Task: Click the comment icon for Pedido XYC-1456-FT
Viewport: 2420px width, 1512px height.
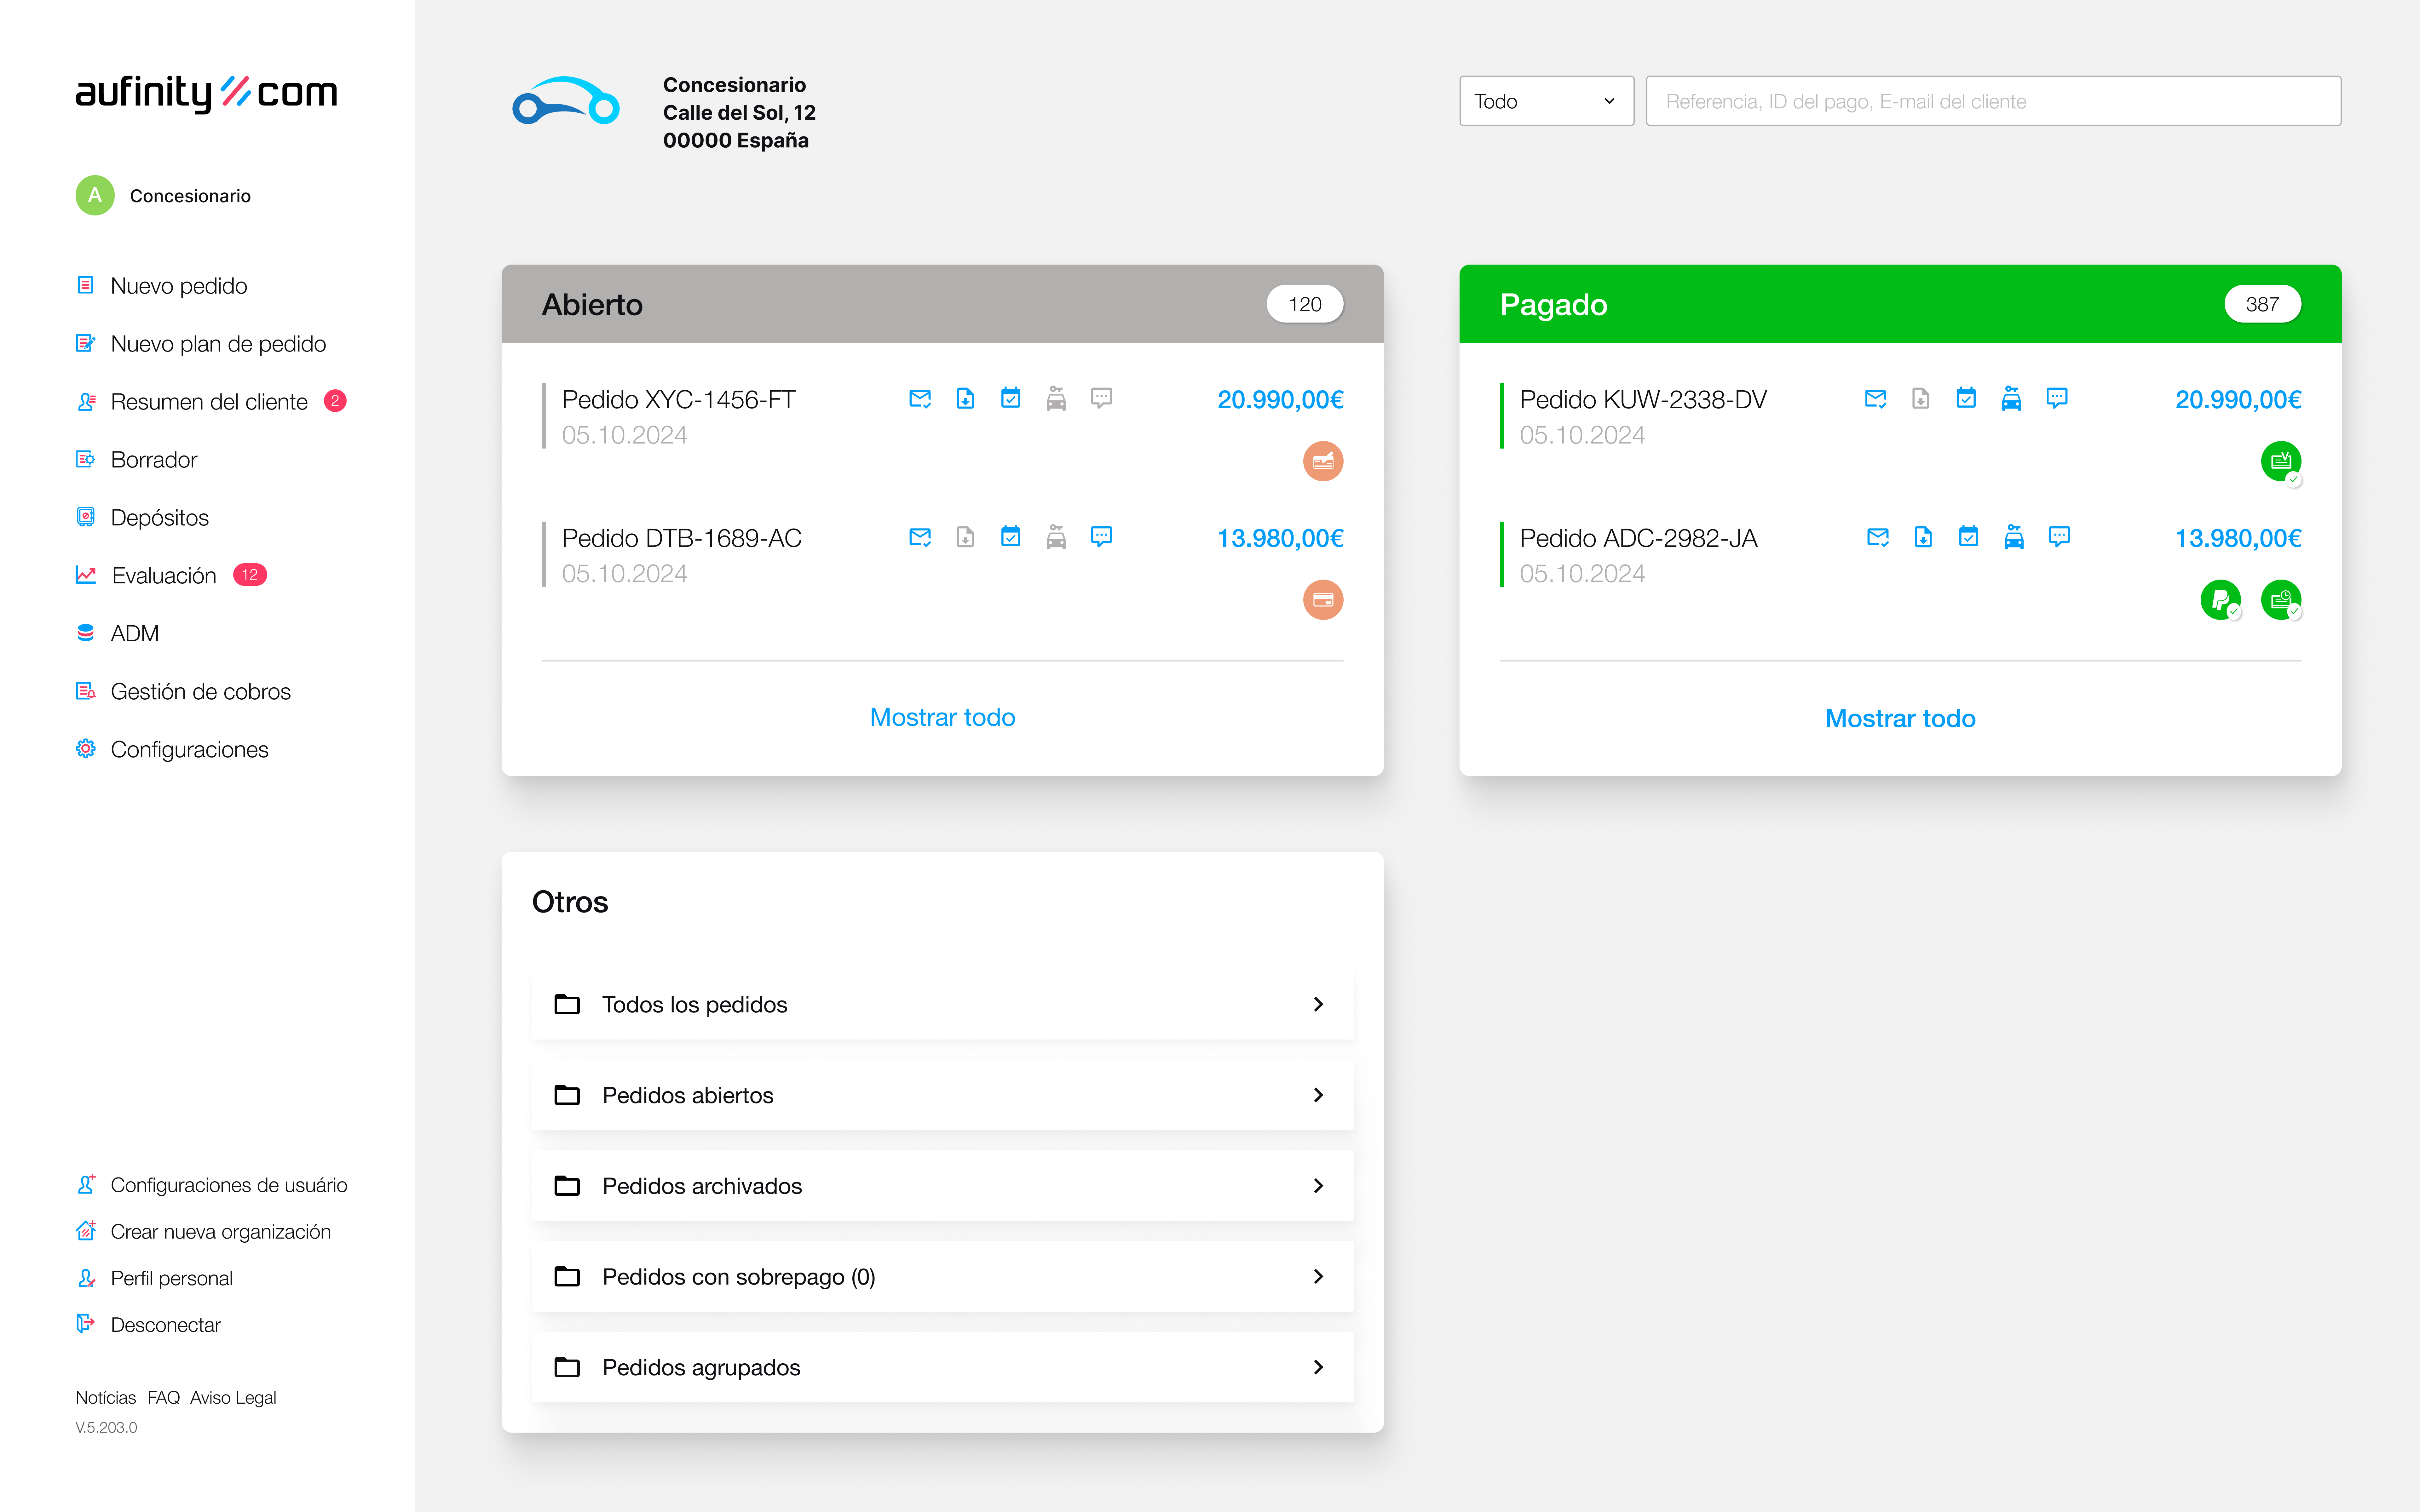Action: (x=1101, y=398)
